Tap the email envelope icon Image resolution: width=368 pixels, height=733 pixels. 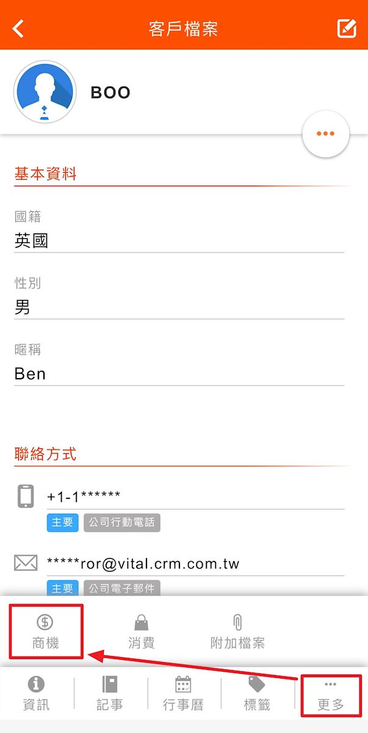coord(26,563)
